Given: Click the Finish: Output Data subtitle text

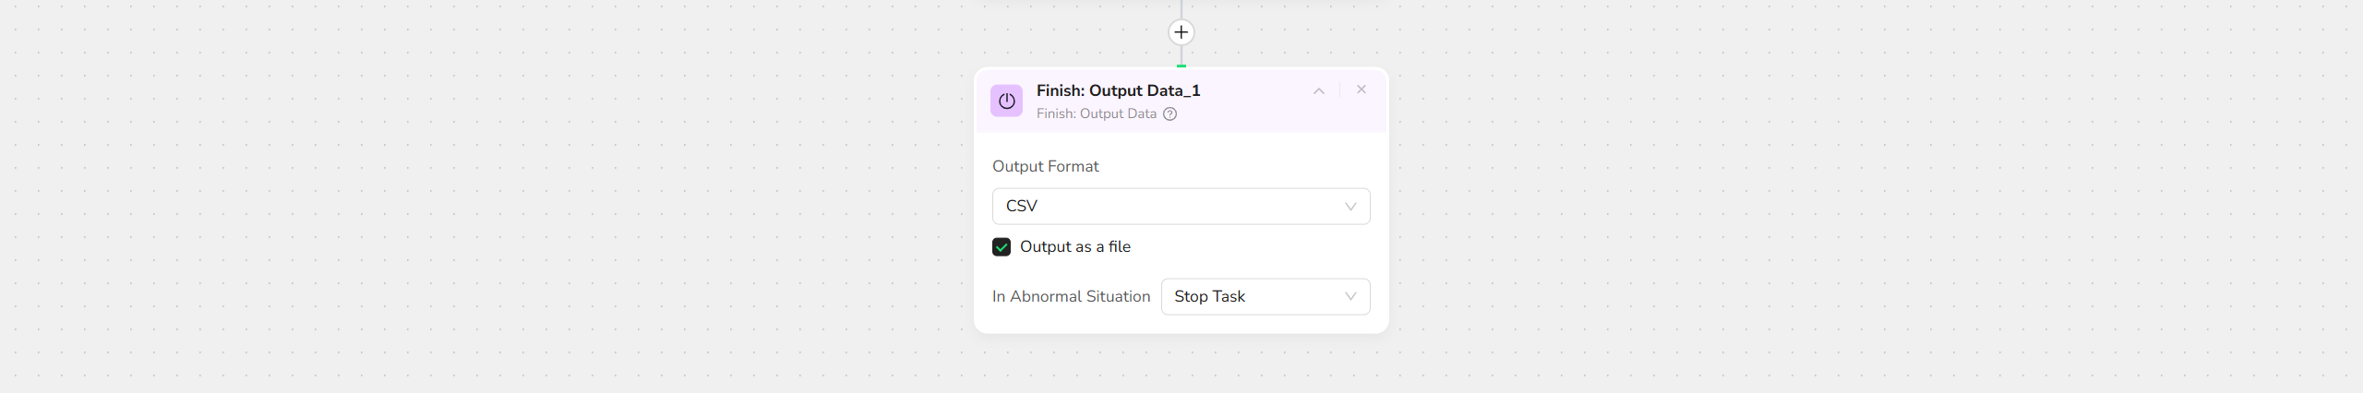Looking at the screenshot, I should point(1096,114).
